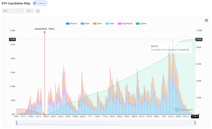Save chart screenshot with camera icon
Screen dimensions: 212x129
point(206,20)
